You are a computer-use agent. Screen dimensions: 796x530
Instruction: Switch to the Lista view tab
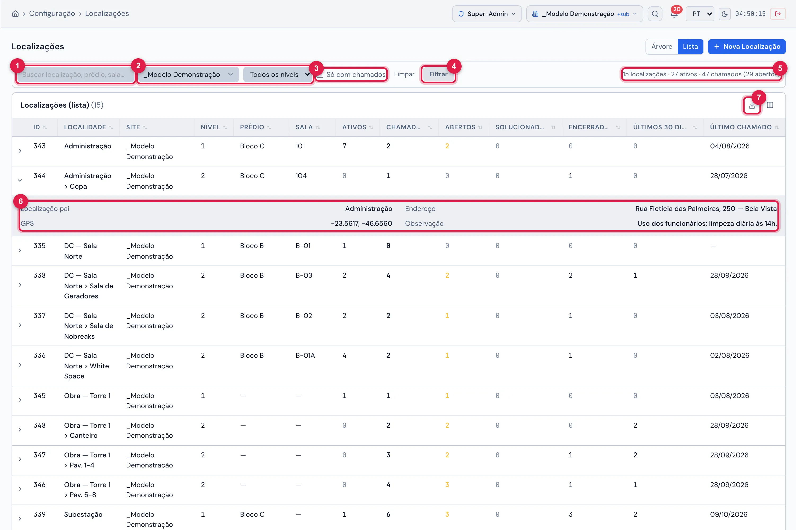pyautogui.click(x=690, y=47)
